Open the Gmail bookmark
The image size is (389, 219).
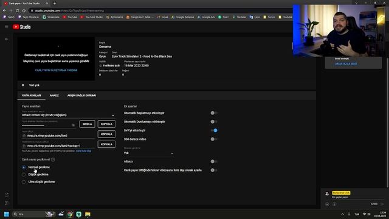coord(162,17)
